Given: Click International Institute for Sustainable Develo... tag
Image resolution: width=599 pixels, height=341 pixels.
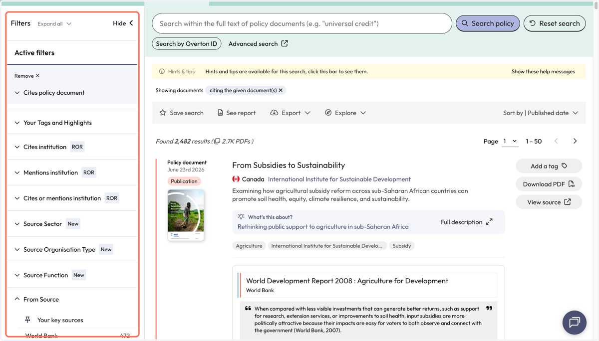Looking at the screenshot, I should pos(326,246).
